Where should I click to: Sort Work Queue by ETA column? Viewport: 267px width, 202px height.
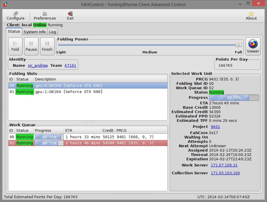pos(83,130)
